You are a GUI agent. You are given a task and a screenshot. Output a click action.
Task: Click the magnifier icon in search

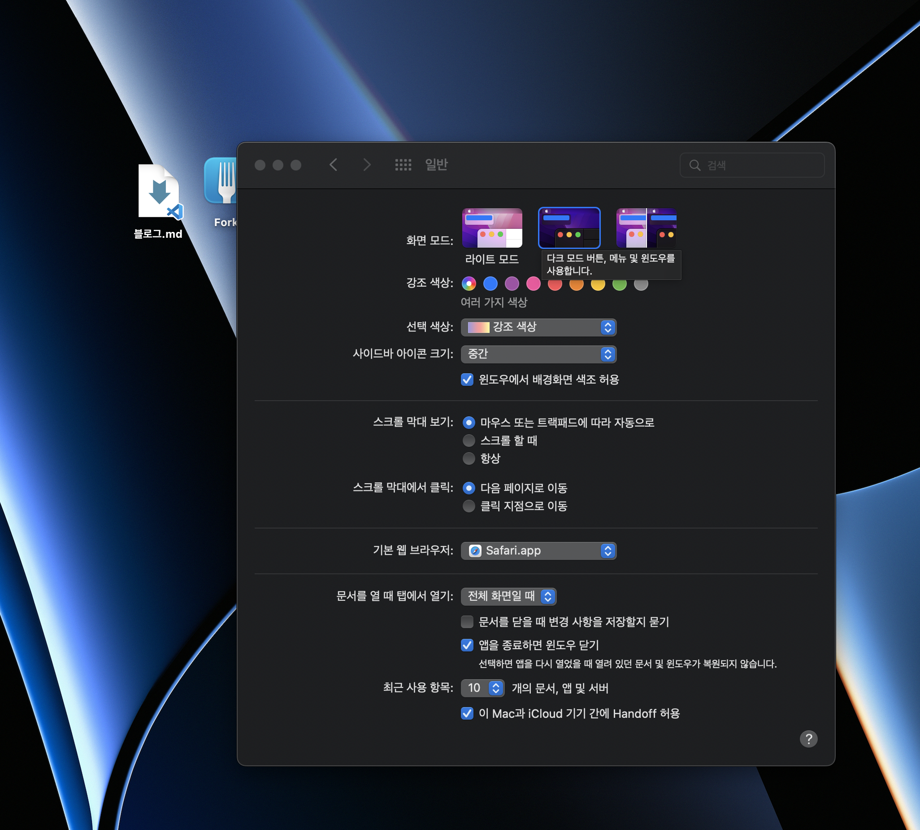coord(695,165)
